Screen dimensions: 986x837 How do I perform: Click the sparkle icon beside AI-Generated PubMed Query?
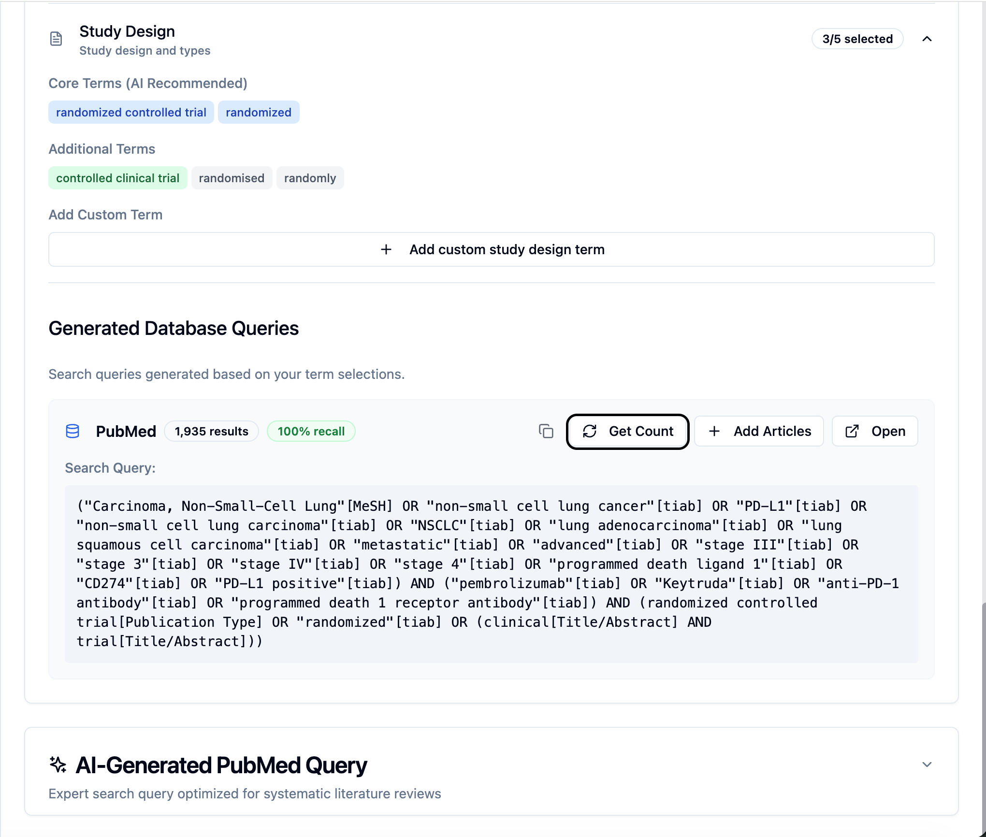click(x=58, y=765)
